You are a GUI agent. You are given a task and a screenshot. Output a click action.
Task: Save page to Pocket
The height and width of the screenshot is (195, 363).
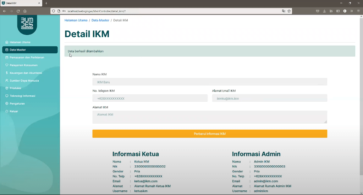click(318, 11)
